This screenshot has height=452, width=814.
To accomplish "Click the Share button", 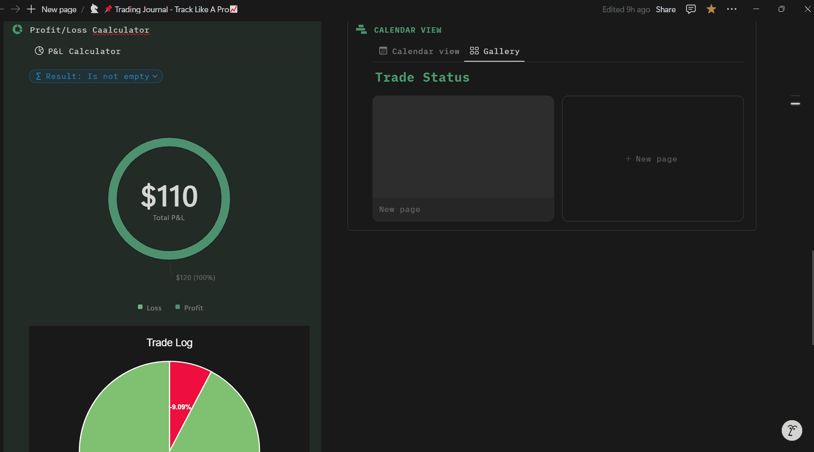I will [666, 10].
